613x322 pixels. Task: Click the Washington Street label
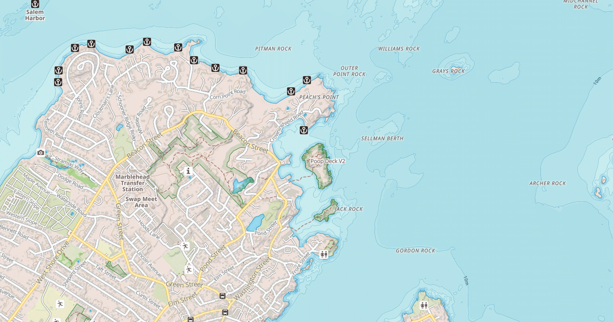252,278
